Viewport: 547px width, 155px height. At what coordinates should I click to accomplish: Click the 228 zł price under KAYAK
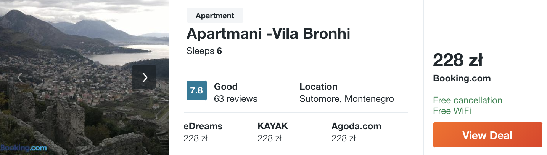(269, 139)
